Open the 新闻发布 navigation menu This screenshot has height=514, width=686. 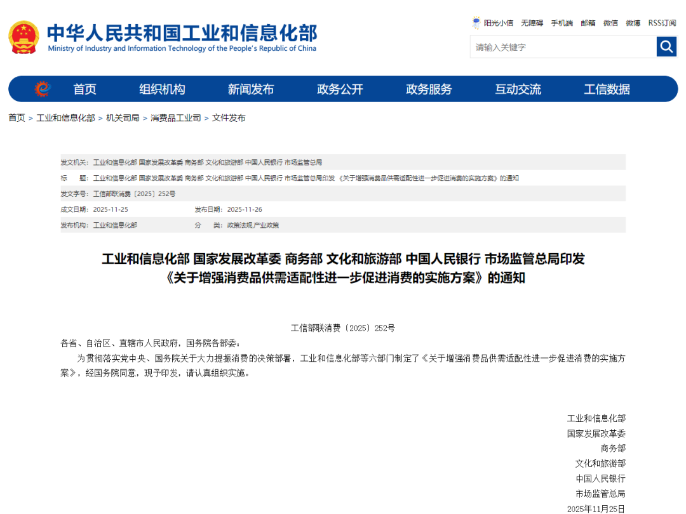[251, 89]
